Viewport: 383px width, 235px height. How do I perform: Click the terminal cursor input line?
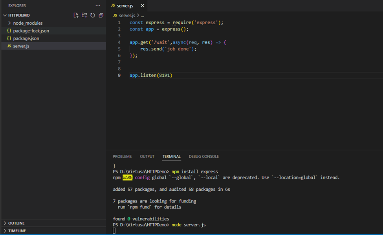pyautogui.click(x=114, y=231)
